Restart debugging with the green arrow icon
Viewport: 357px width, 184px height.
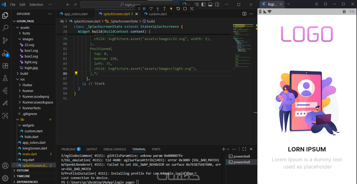[178, 9]
